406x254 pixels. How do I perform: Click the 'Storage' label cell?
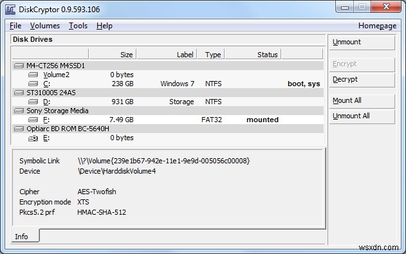click(181, 102)
